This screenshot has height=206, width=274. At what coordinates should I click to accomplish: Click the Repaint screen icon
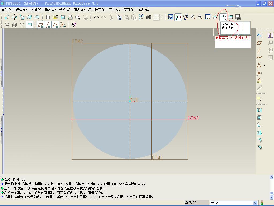click(170, 17)
